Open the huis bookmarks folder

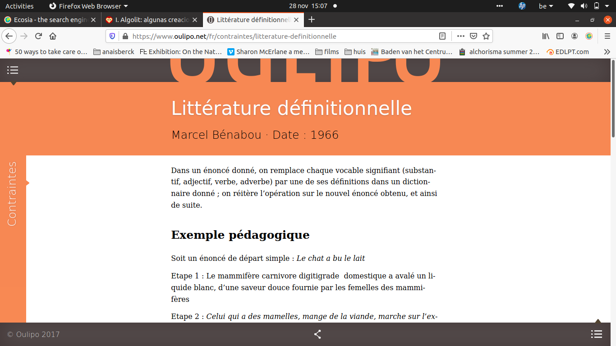coord(355,52)
